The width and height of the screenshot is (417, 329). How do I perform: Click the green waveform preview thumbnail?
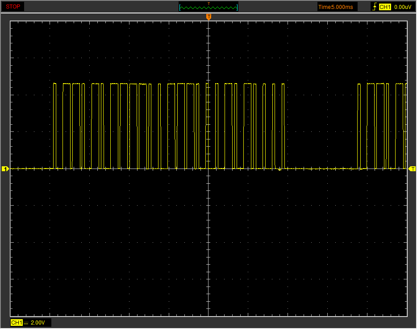(208, 7)
